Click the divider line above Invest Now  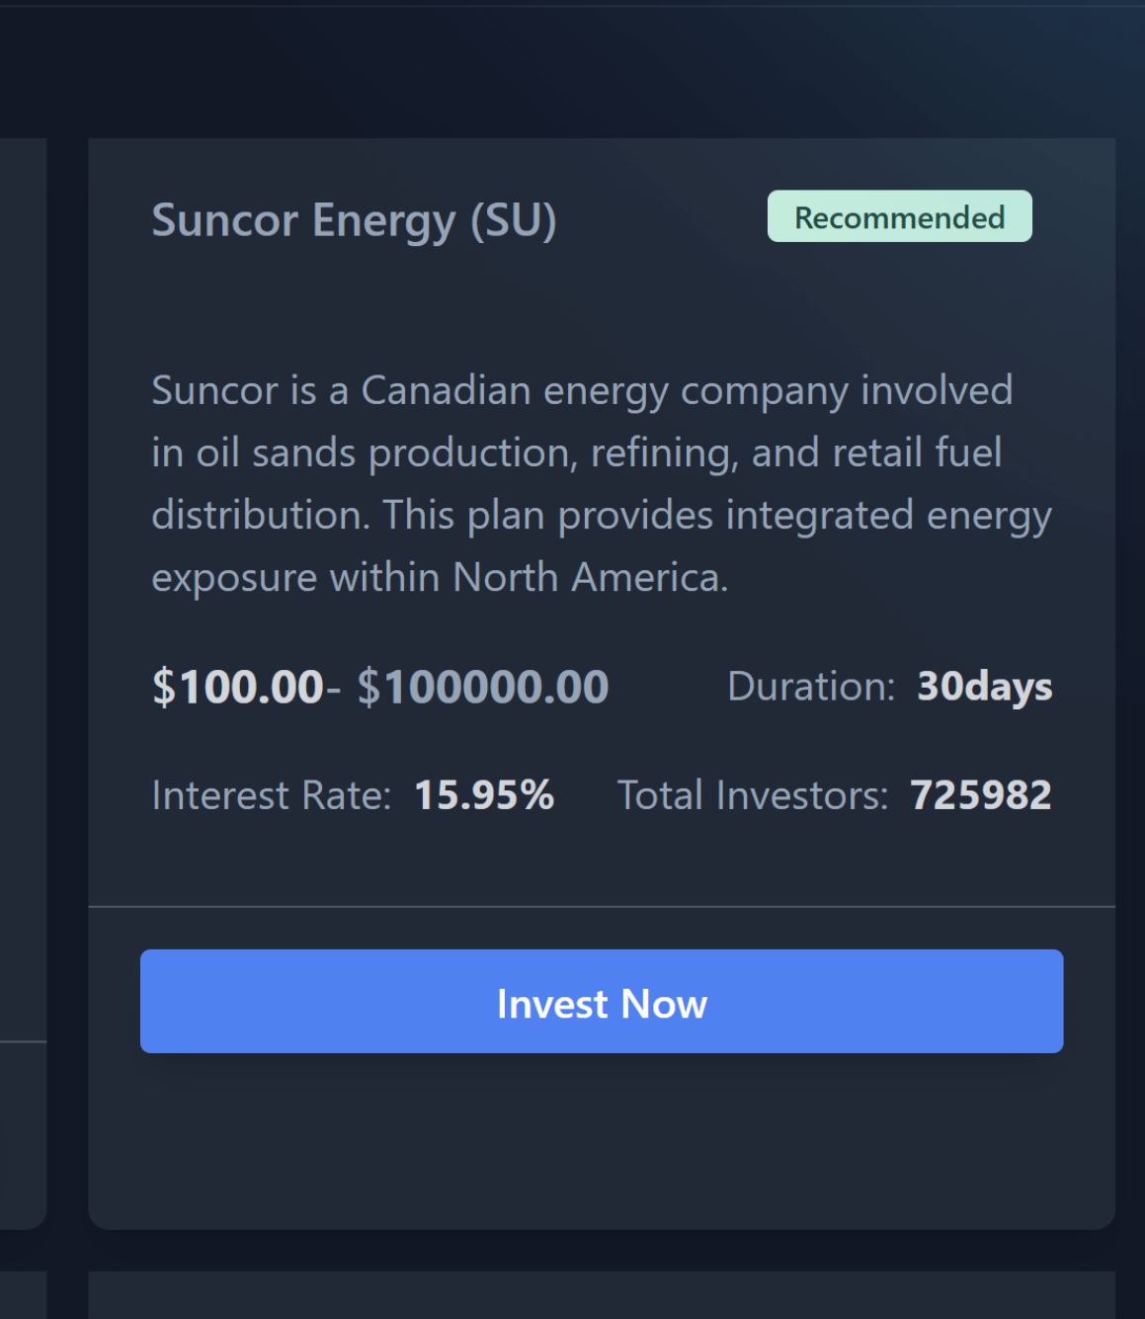(602, 906)
